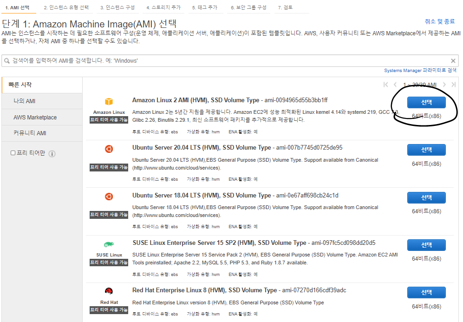Open the 6. 보안 그룹 구성 tab
463x322 pixels.
pos(248,8)
